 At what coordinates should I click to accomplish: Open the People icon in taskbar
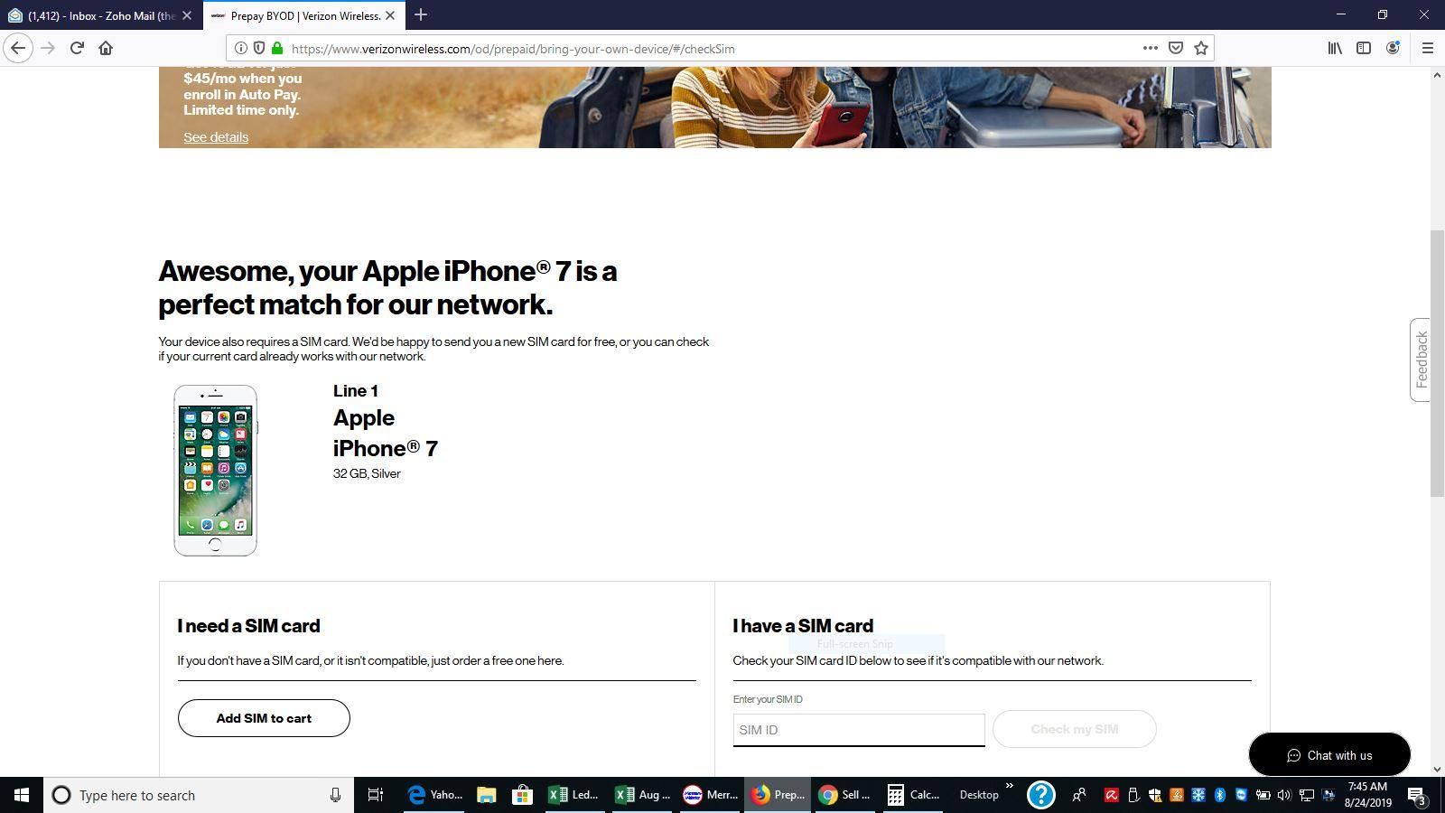[1079, 795]
